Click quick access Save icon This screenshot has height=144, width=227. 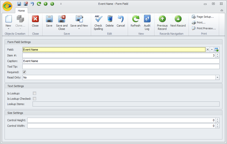19,4
